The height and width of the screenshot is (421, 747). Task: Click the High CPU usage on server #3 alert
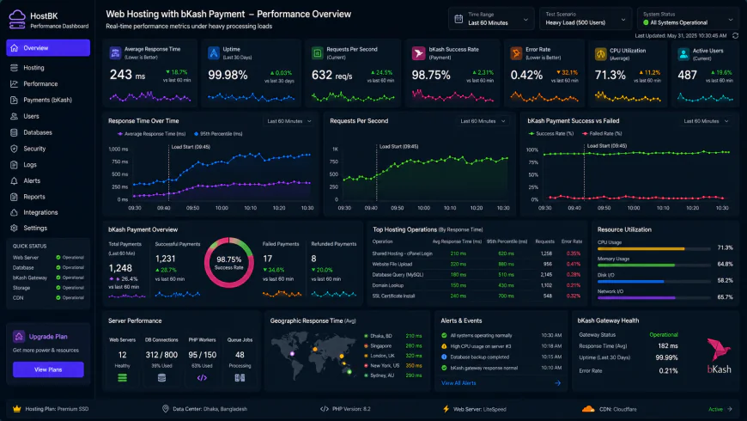pyautogui.click(x=501, y=346)
